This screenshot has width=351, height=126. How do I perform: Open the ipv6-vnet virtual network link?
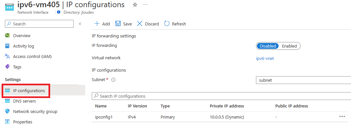click(265, 58)
